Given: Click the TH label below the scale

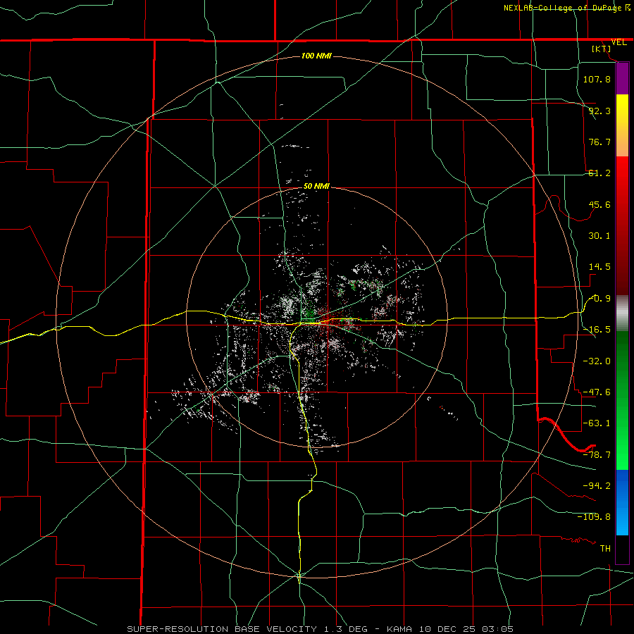Looking at the screenshot, I should [605, 548].
